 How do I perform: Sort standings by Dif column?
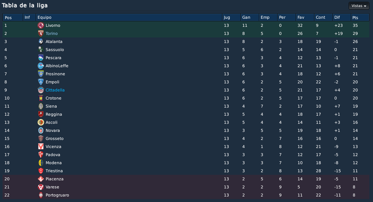(342, 17)
